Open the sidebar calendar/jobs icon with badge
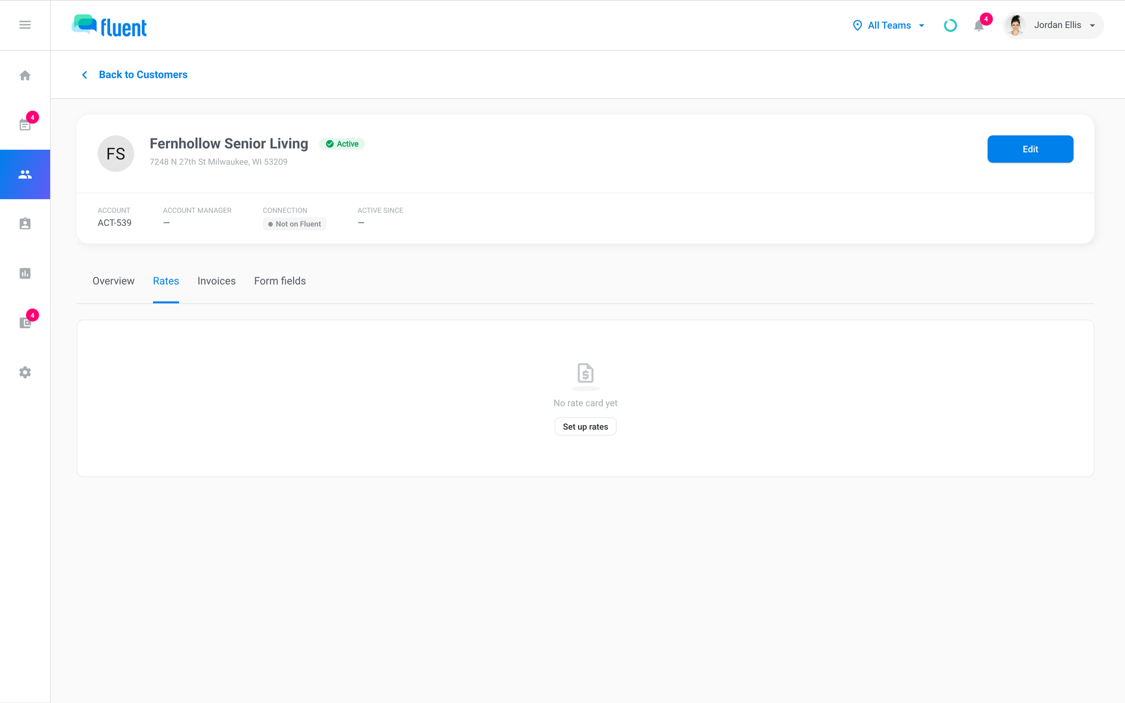Viewport: 1125px width, 703px height. click(x=25, y=124)
